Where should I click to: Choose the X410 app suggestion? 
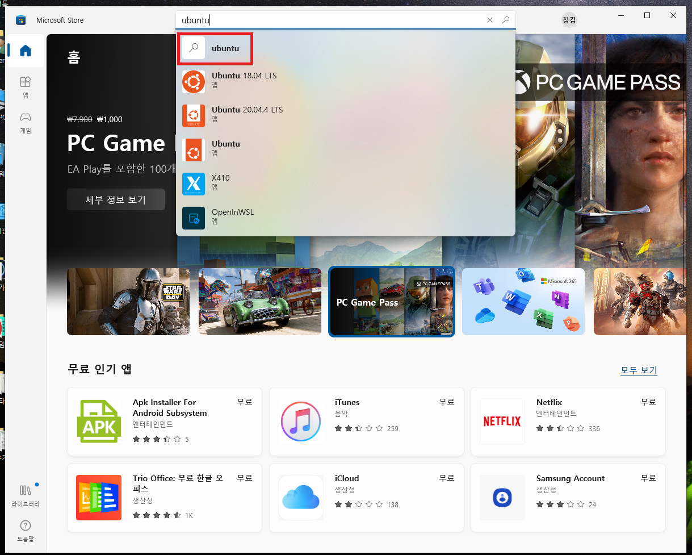[x=345, y=184]
